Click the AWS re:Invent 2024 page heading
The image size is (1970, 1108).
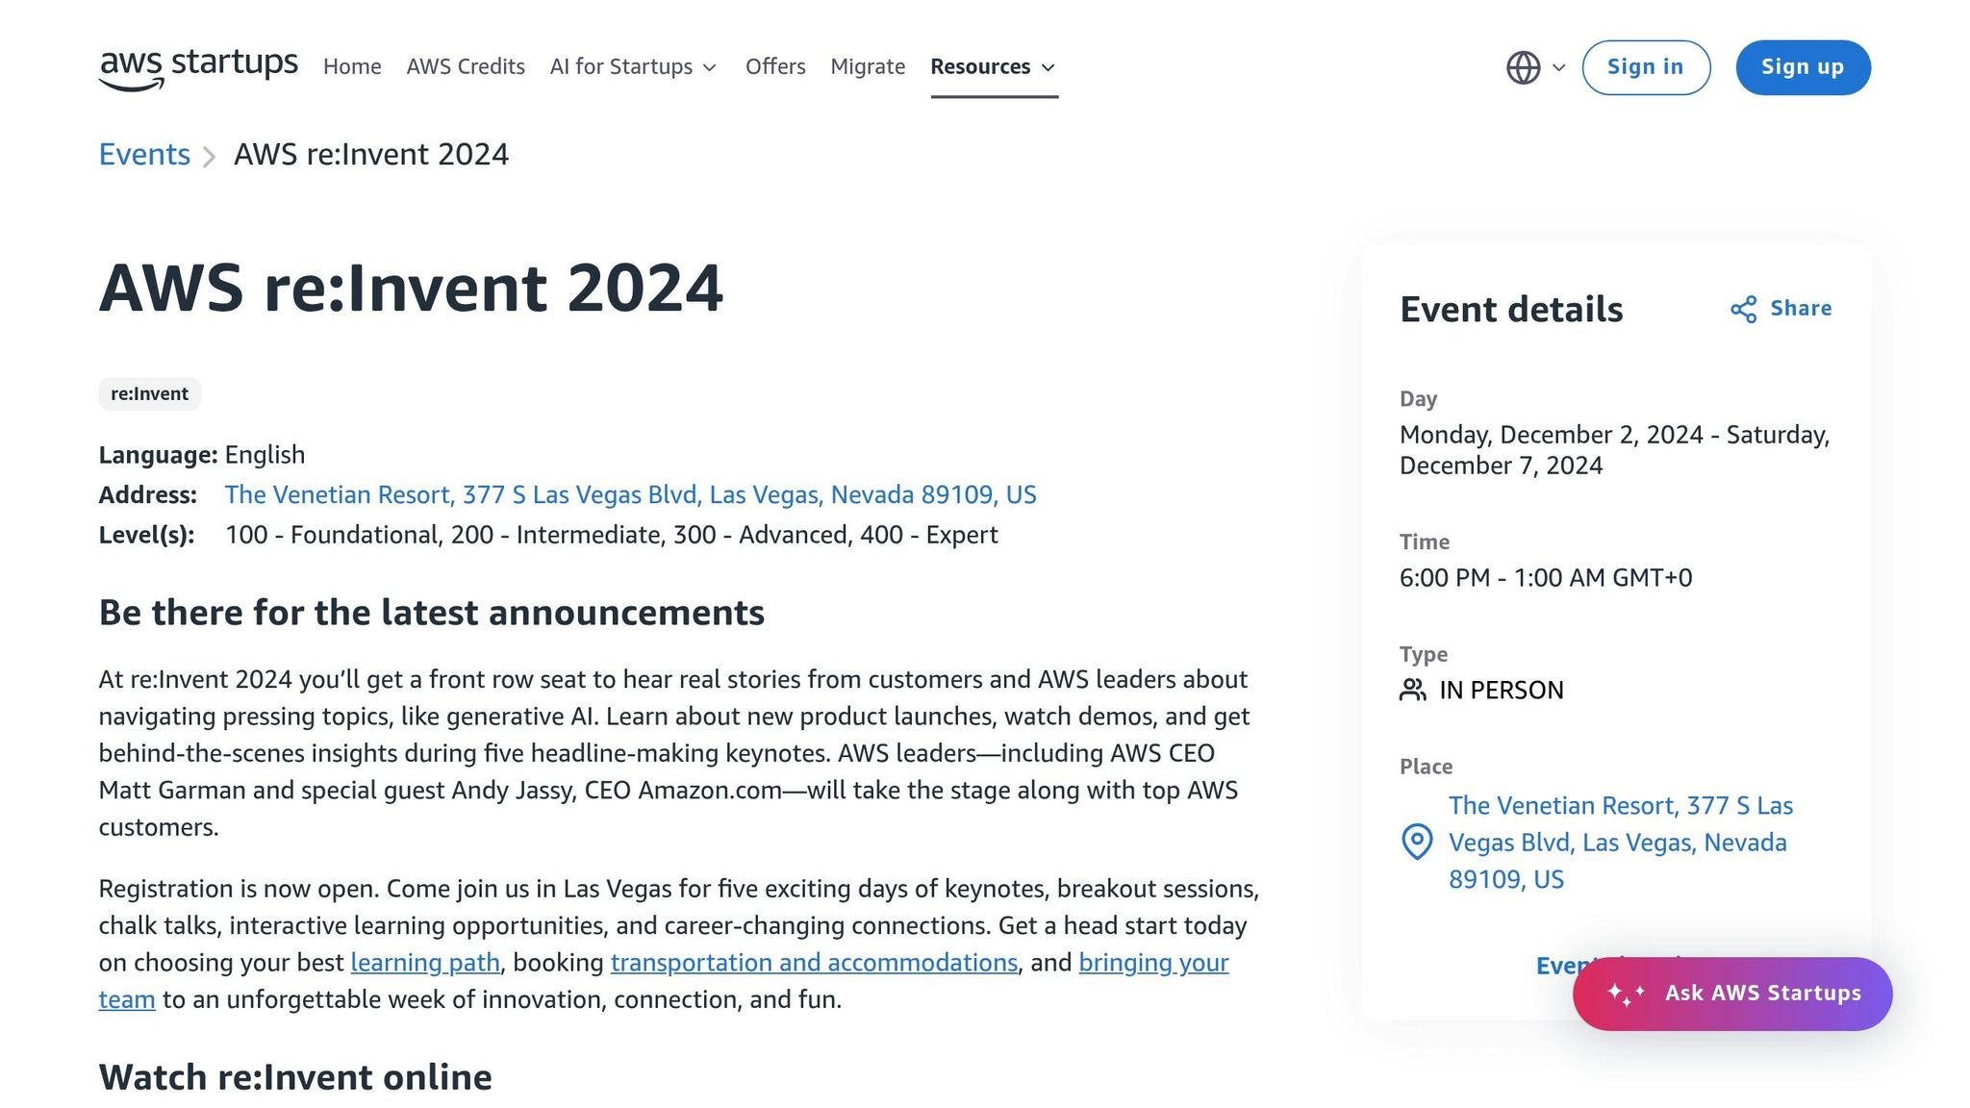point(411,288)
